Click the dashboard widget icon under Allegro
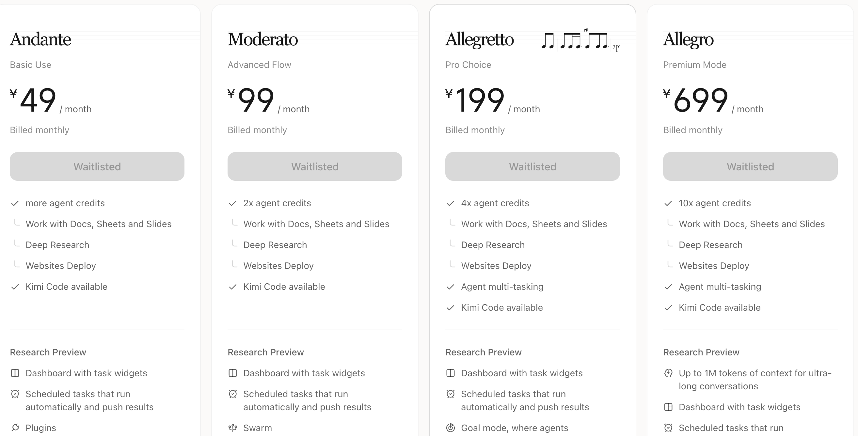Viewport: 858px width, 436px height. coord(668,407)
